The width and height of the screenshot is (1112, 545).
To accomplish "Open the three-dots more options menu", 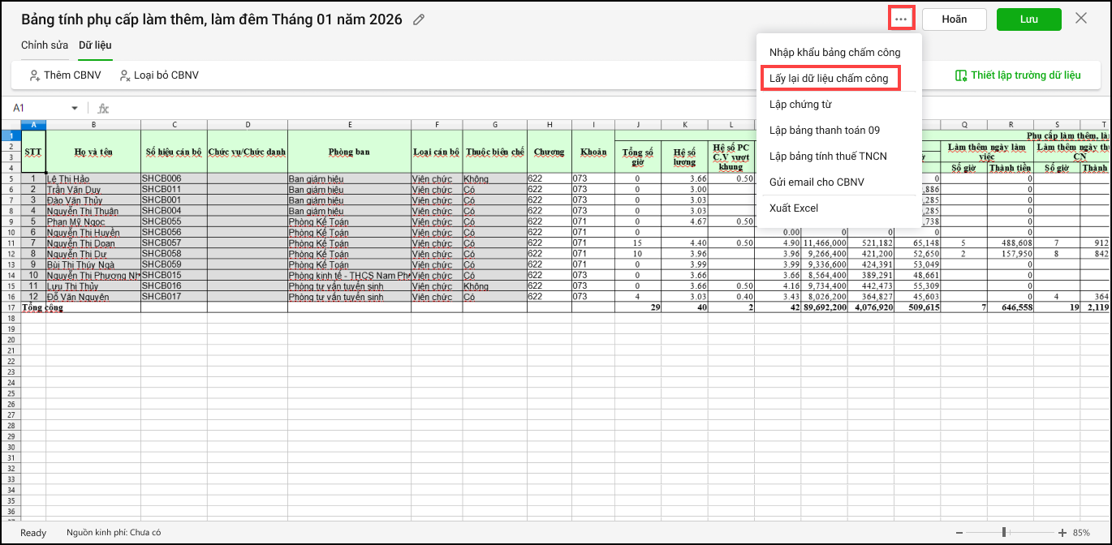I will 901,19.
